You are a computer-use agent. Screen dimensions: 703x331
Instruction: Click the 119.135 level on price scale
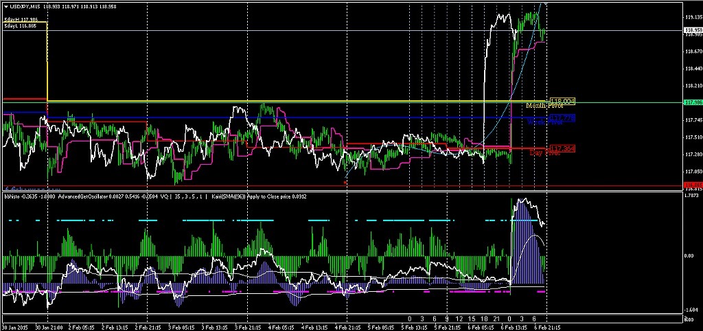pos(693,16)
